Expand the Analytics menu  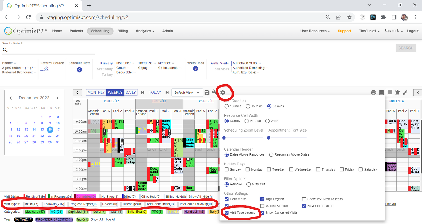click(x=145, y=31)
